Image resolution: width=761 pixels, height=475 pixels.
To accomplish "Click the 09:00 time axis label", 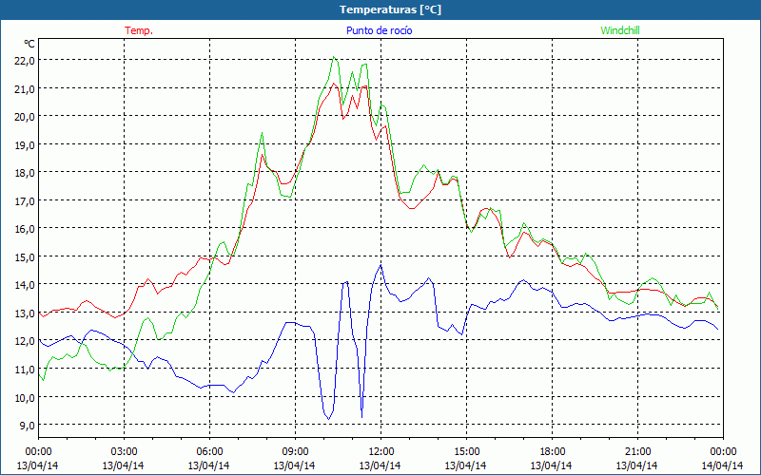I will (x=295, y=451).
